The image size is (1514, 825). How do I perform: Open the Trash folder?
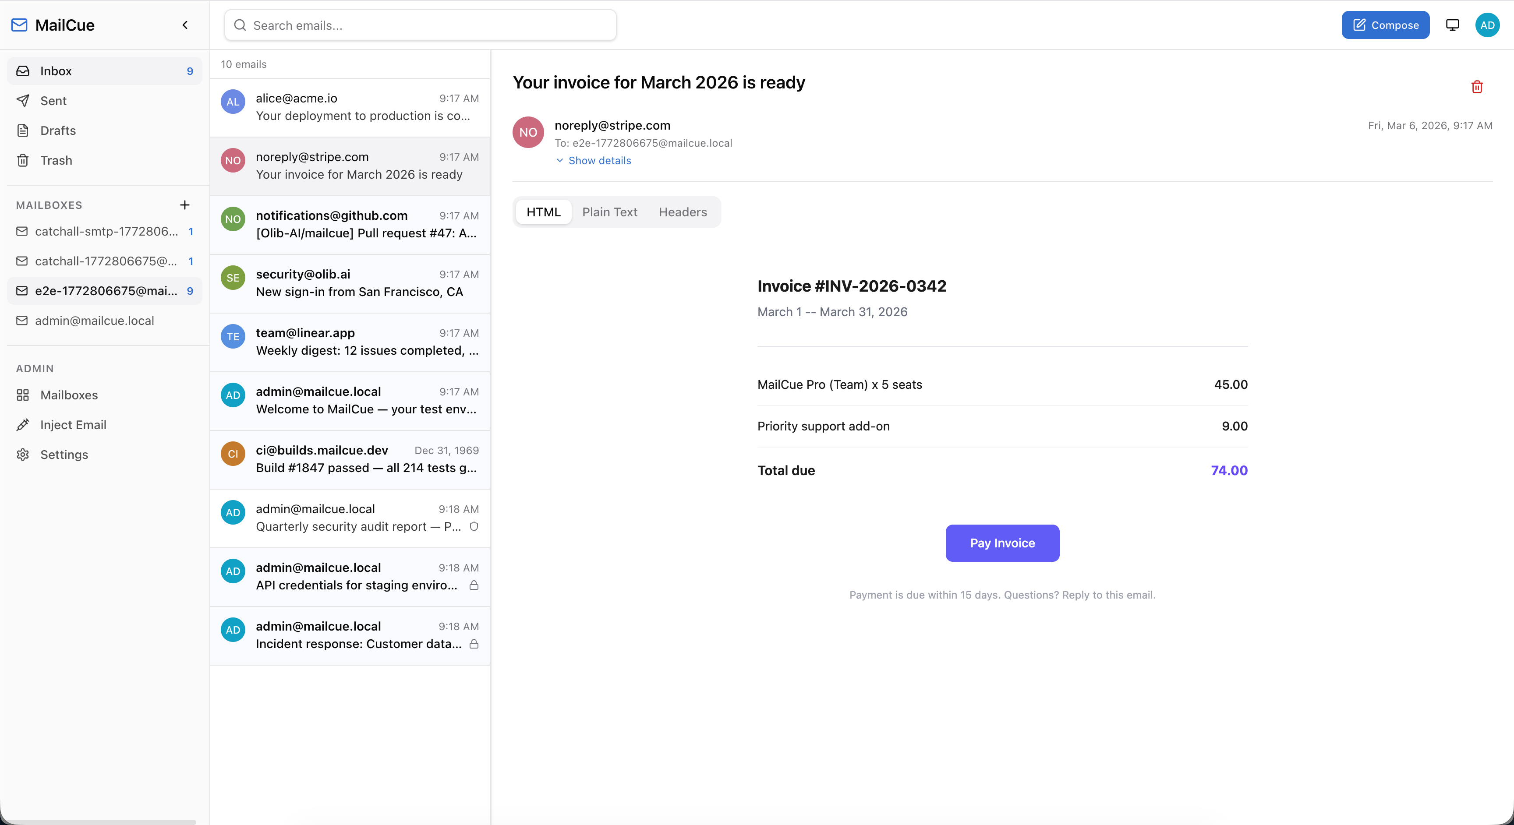[x=56, y=160]
